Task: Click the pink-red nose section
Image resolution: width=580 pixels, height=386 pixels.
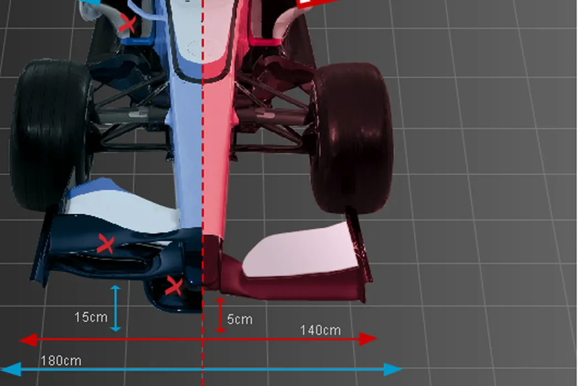Action: pos(218,138)
